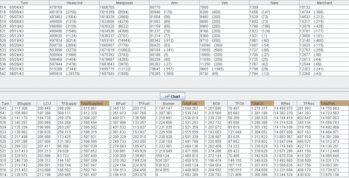Select the row dated 05/18/43

pos(174,41)
